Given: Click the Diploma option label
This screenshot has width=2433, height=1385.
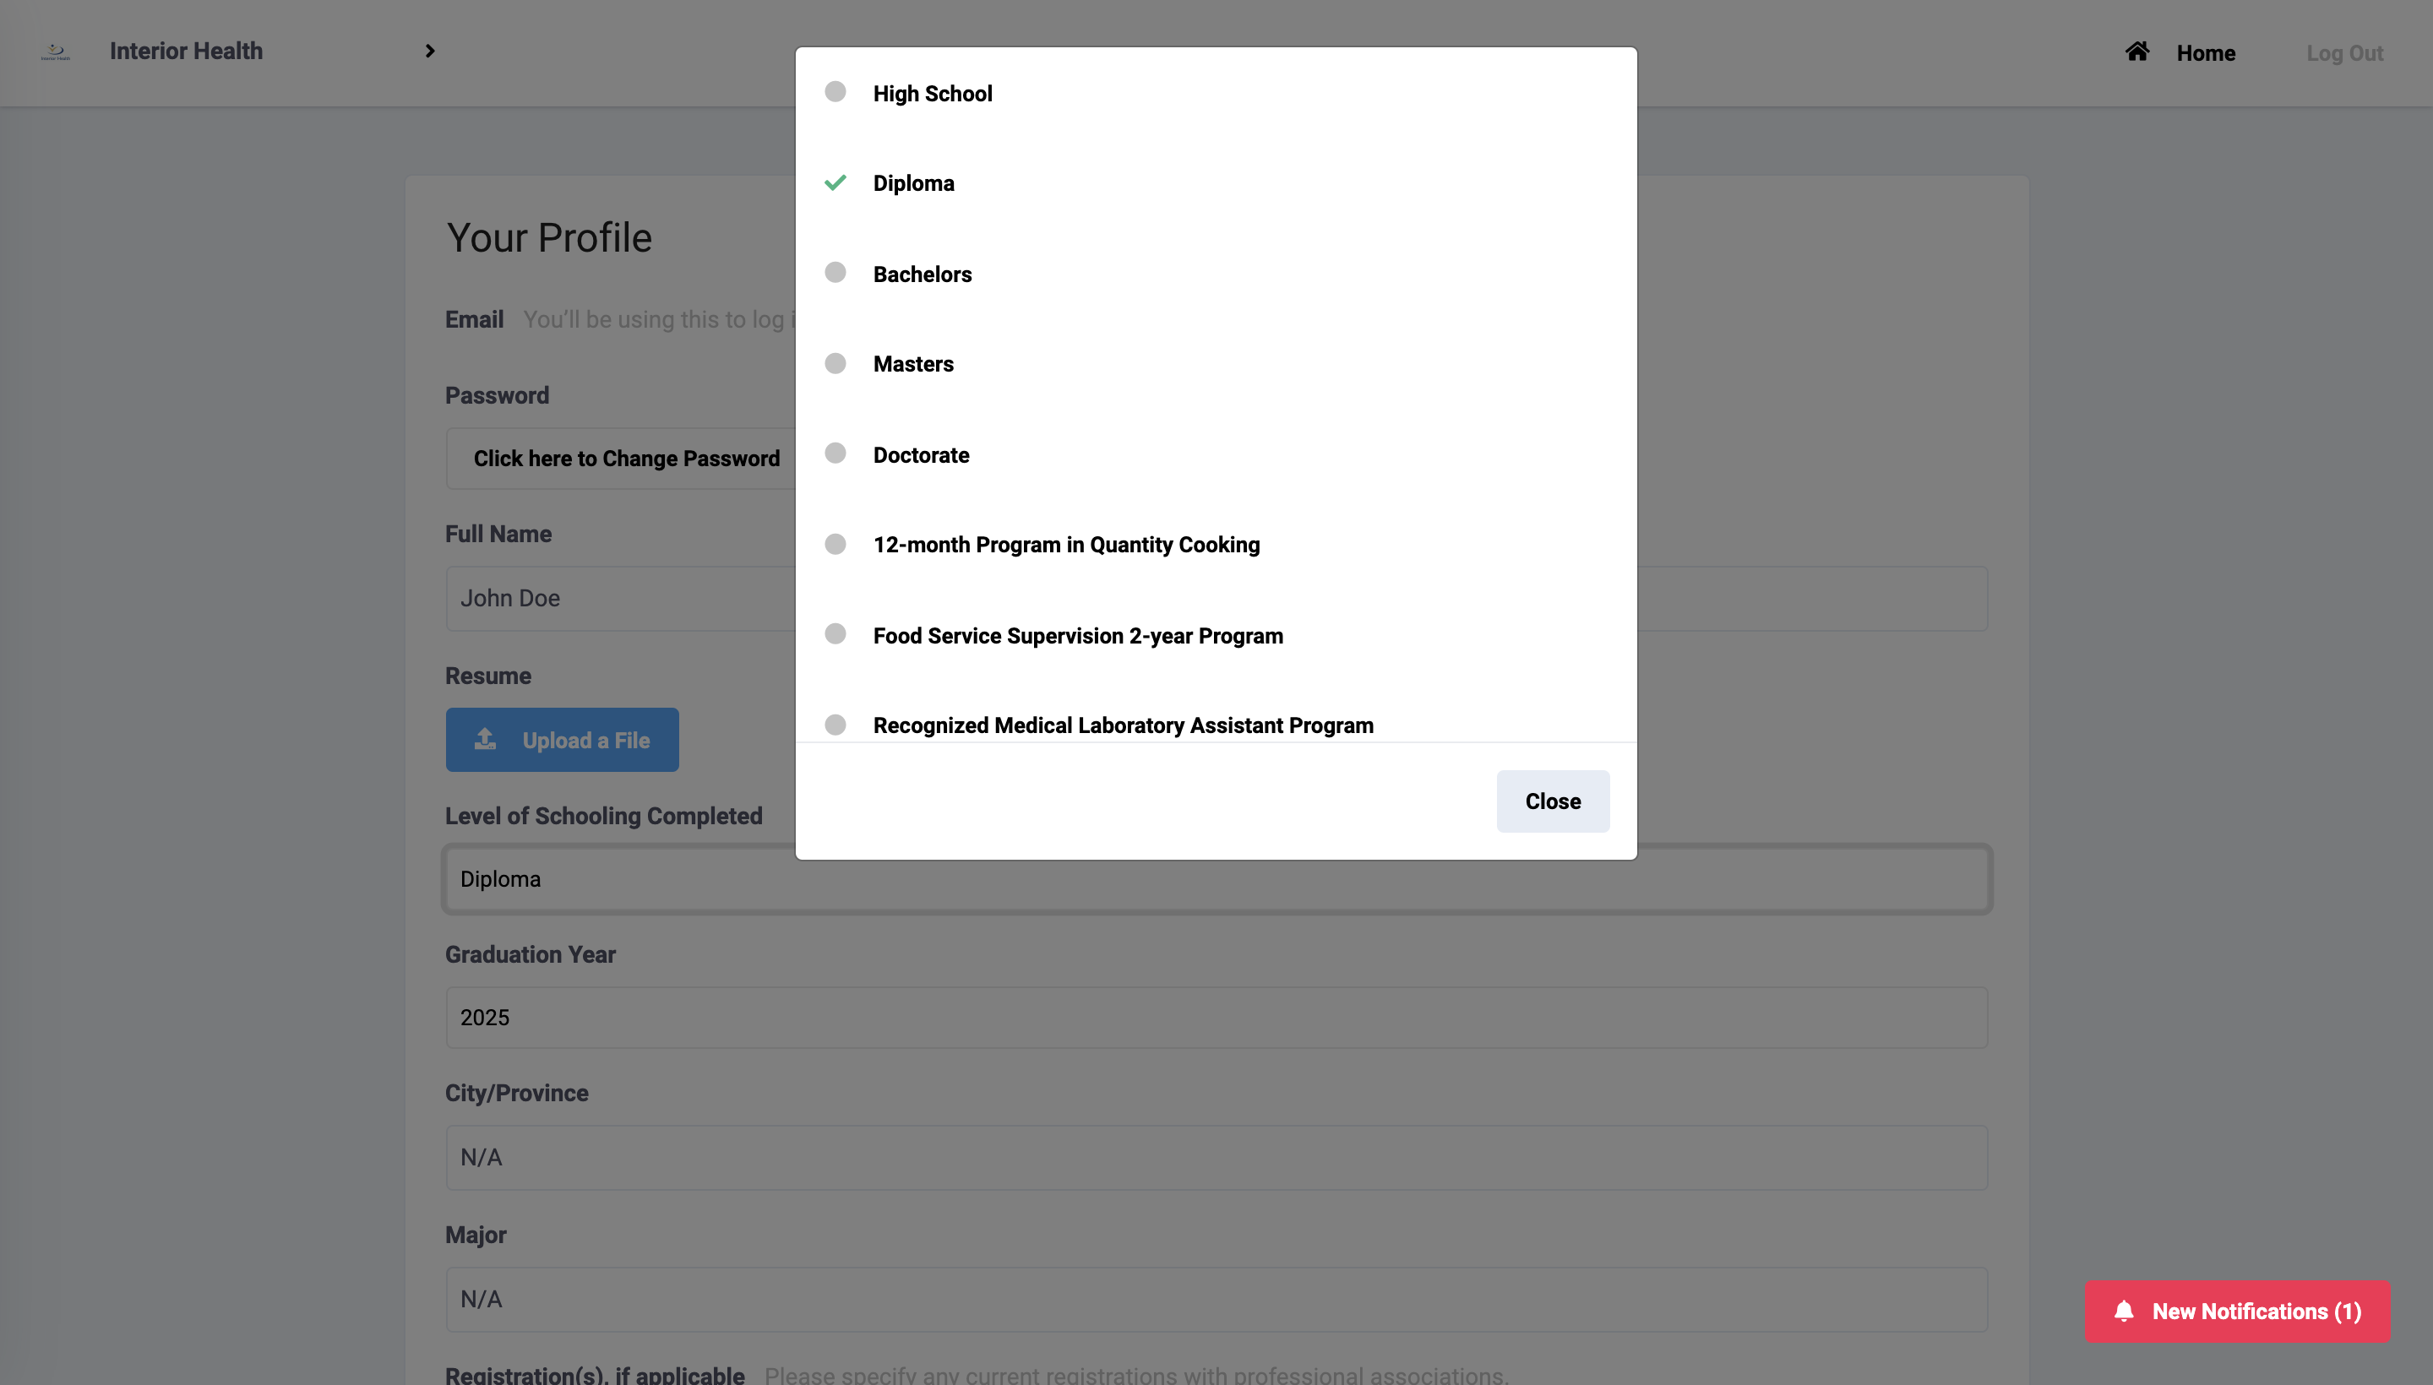Looking at the screenshot, I should (913, 183).
